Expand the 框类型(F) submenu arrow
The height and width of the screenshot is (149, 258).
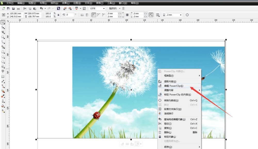199,76
